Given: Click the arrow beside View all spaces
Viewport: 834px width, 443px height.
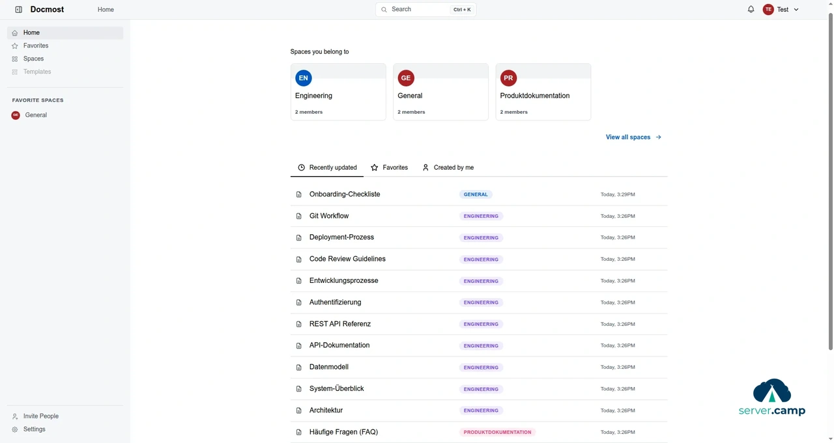Looking at the screenshot, I should point(659,137).
